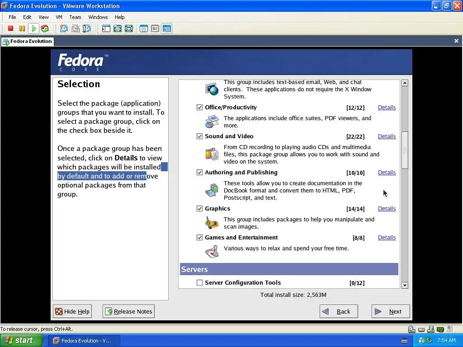
Task: Open the Help menu in VMware
Action: (119, 17)
